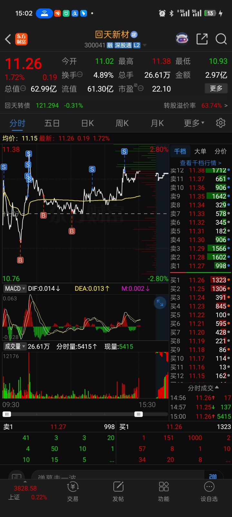Open the MACD indicator dropdown

click(x=15, y=288)
